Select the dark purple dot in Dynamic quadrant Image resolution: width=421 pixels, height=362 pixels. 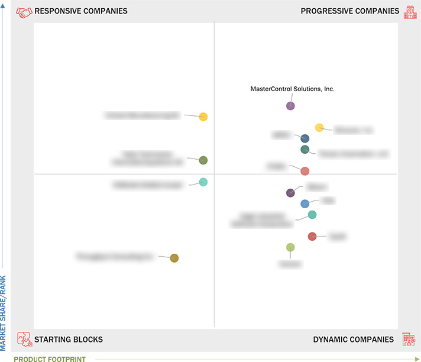click(290, 193)
